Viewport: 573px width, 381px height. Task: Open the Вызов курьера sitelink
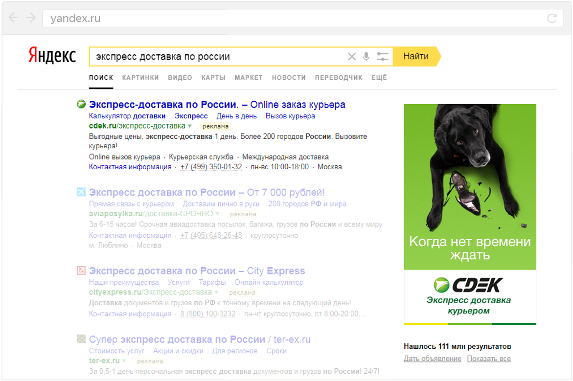click(290, 116)
